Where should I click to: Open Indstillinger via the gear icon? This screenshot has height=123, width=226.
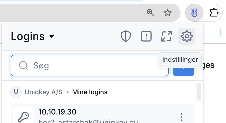point(187,36)
